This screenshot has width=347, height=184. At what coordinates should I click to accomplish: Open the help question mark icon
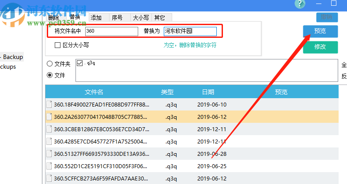pos(300,4)
